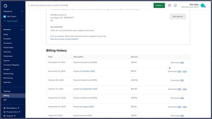Click the Product Docs sidebar icon
212x119 pixels.
pos(4,112)
